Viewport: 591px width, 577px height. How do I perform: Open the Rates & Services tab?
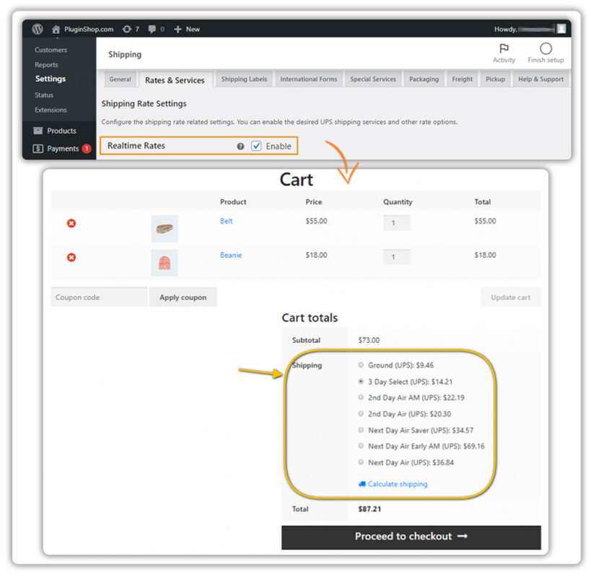[175, 80]
